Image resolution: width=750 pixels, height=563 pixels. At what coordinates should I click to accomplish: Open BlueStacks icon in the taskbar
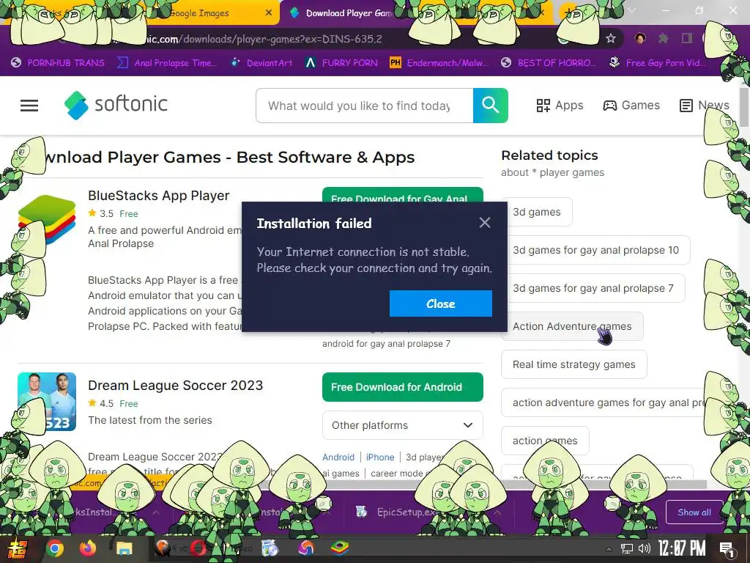tap(340, 548)
